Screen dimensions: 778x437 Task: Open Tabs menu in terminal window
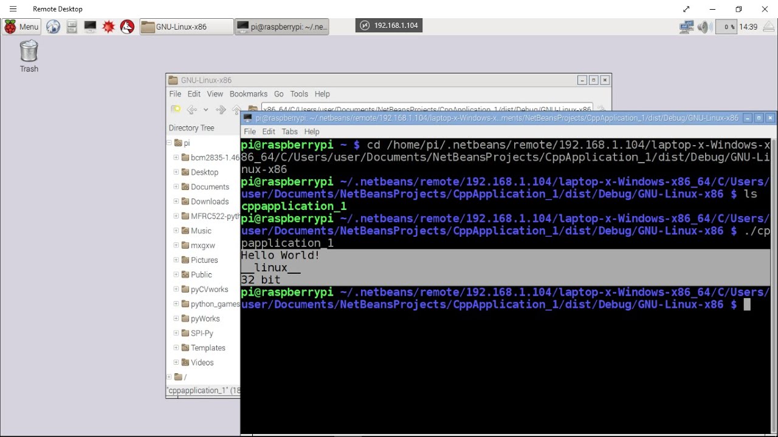click(290, 132)
